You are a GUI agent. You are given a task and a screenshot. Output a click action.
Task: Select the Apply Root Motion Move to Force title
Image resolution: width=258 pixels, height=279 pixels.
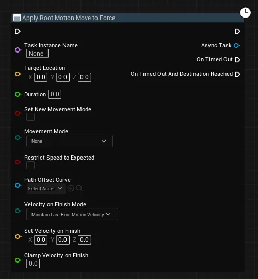[x=69, y=18]
